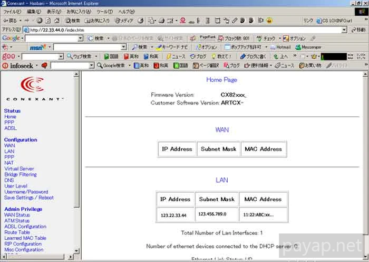The height and width of the screenshot is (262, 369).
Task: Click the yellow smiley icon in toolbar
Action: tap(269, 21)
